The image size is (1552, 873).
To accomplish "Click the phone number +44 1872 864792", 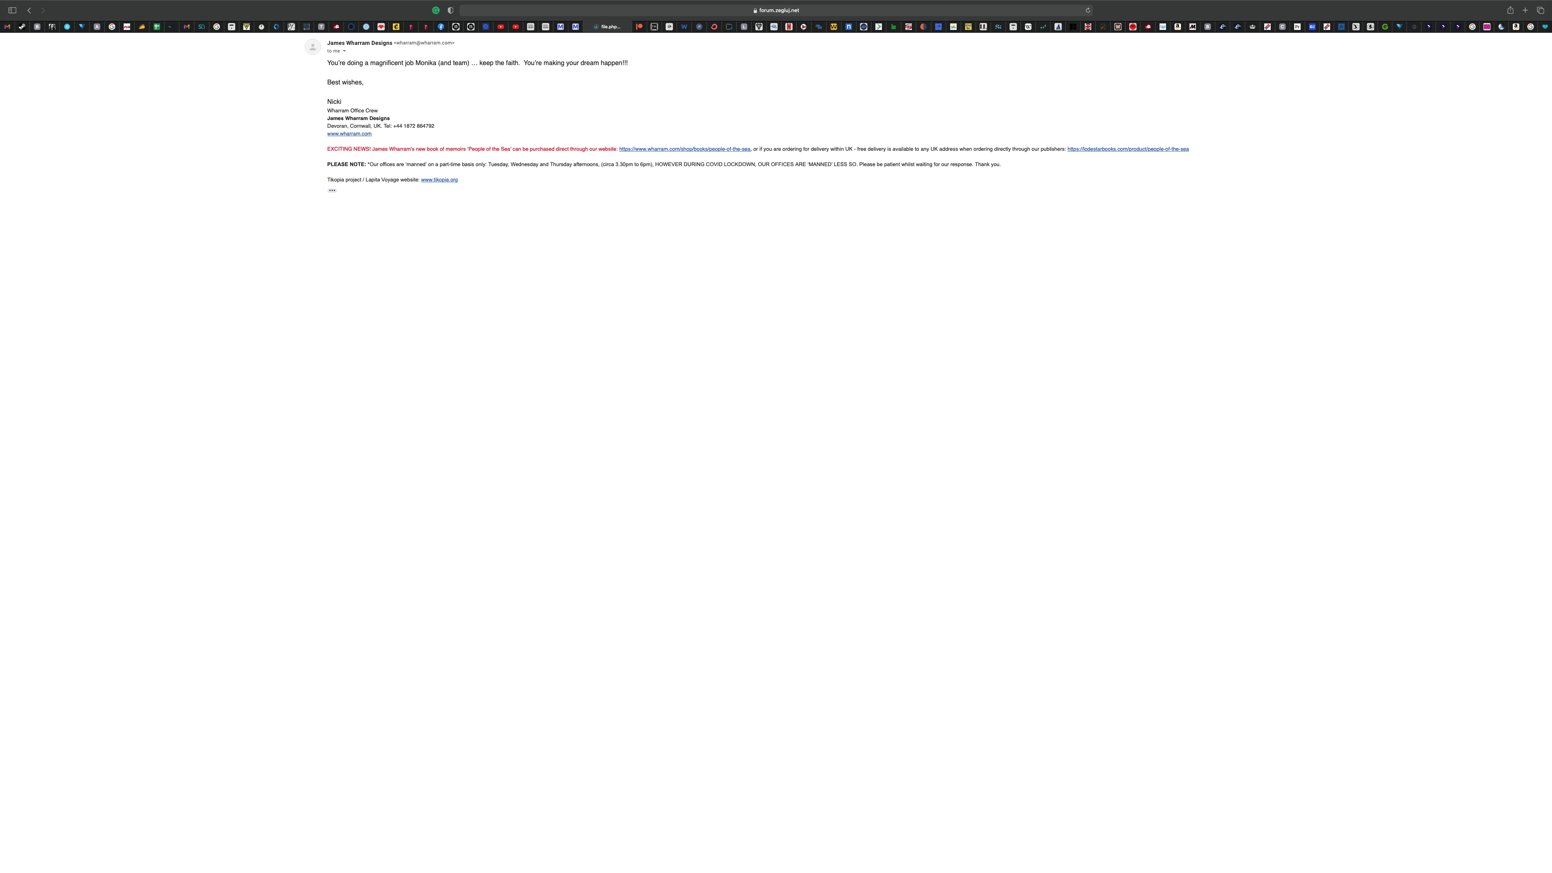I will click(x=413, y=126).
